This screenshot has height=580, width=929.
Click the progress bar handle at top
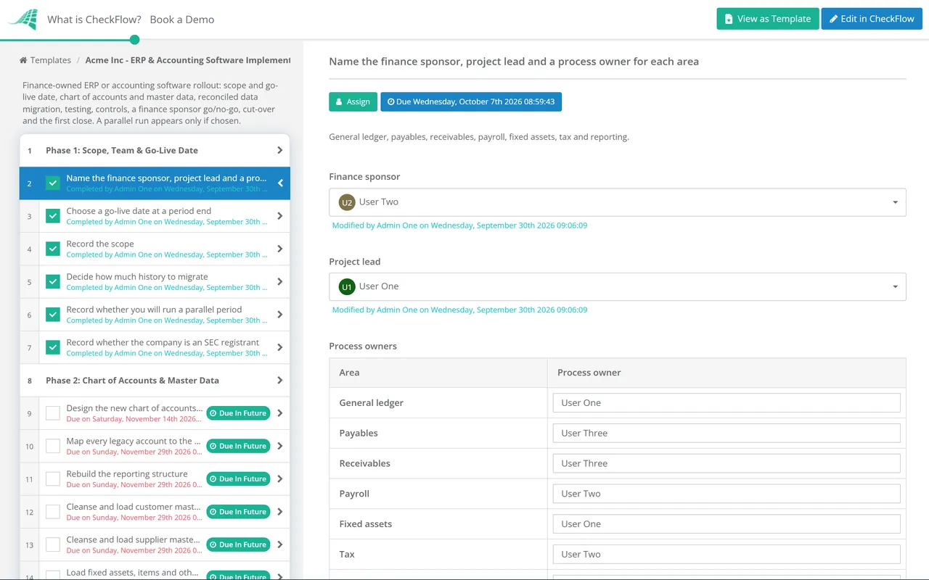click(x=134, y=40)
